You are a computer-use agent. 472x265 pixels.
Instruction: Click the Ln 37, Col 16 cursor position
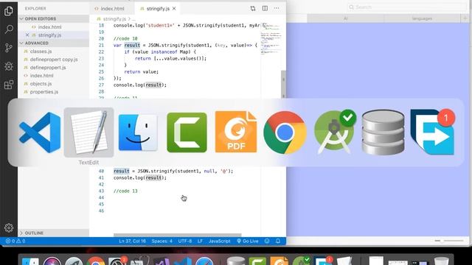click(x=132, y=241)
